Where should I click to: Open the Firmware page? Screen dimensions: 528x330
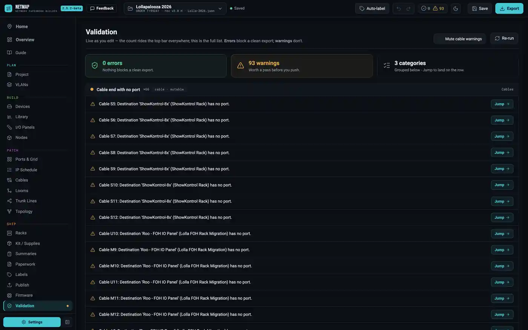point(38,295)
